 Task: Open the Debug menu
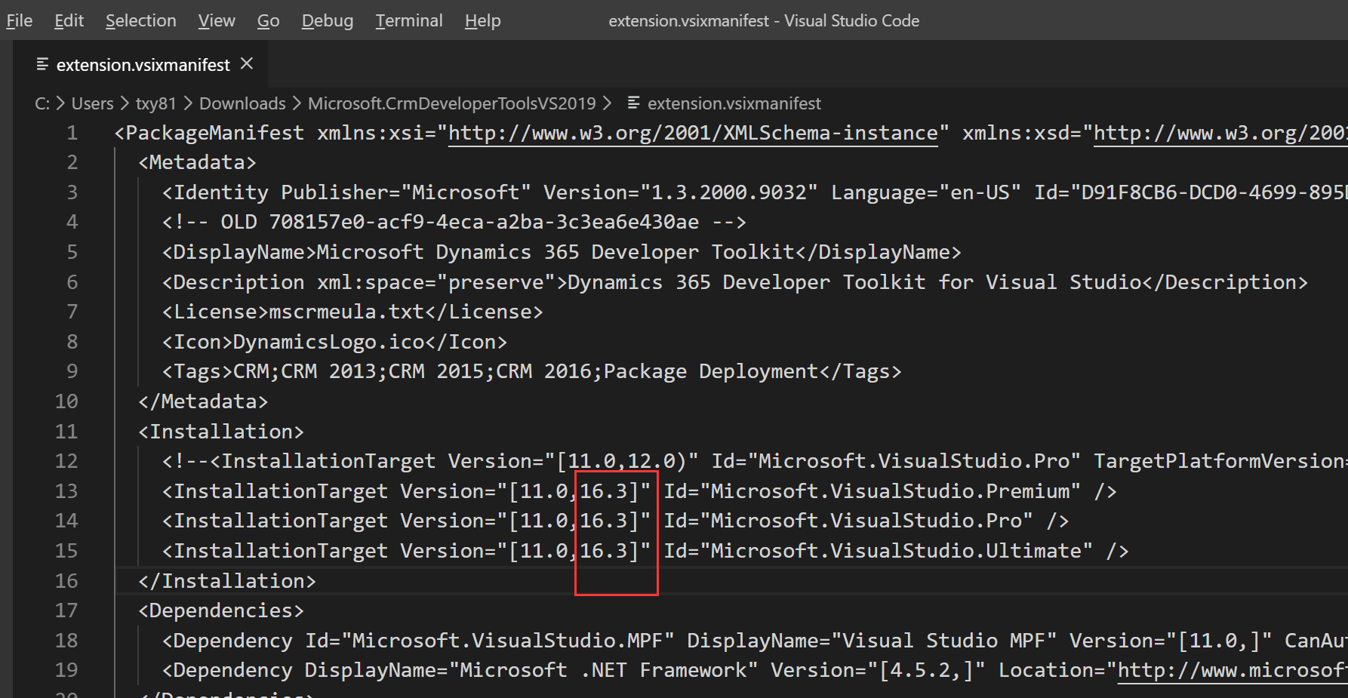(328, 20)
